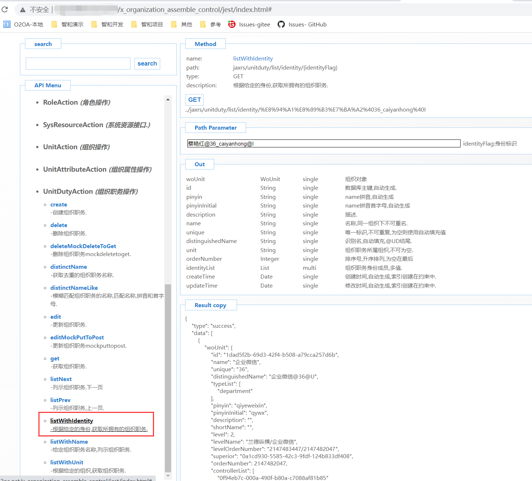Collapse the UnitDutyAction menu section

(90, 192)
